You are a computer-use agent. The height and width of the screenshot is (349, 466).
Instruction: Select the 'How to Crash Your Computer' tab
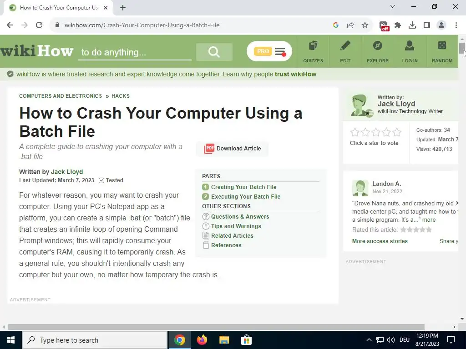tap(58, 8)
